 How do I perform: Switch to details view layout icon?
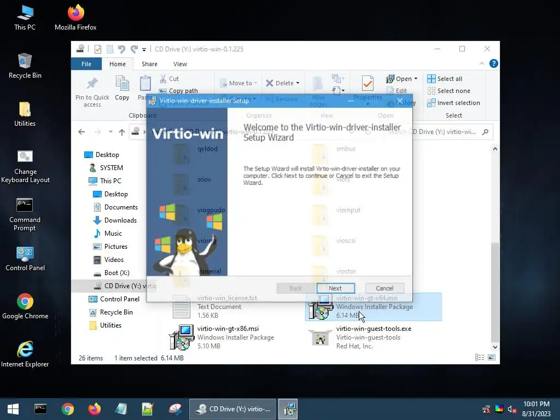pyautogui.click(x=480, y=358)
